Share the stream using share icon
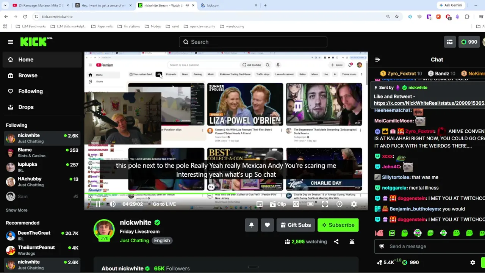Image resolution: width=485 pixels, height=273 pixels. click(x=336, y=242)
